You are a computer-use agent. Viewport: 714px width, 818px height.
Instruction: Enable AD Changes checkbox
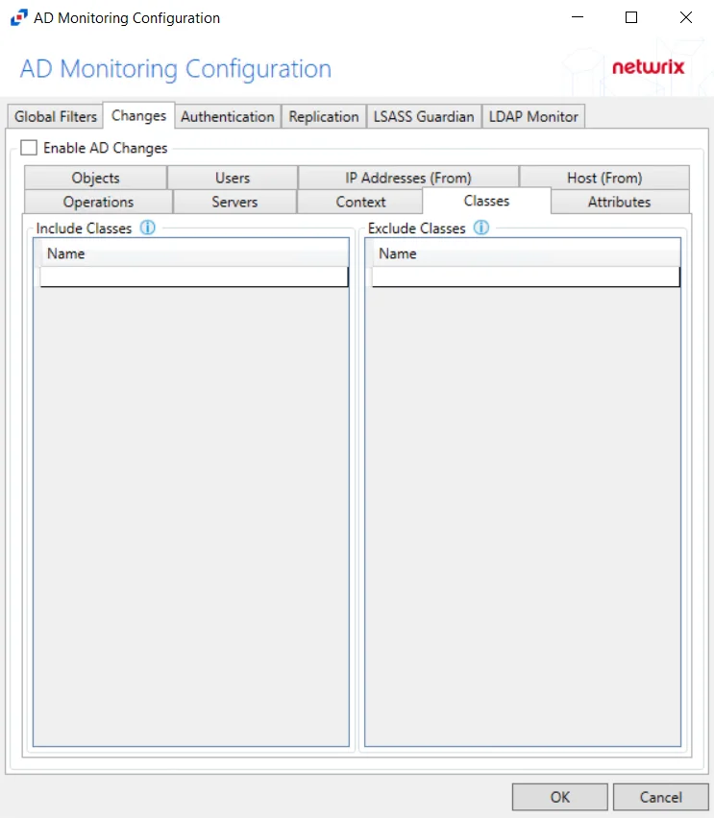[29, 148]
